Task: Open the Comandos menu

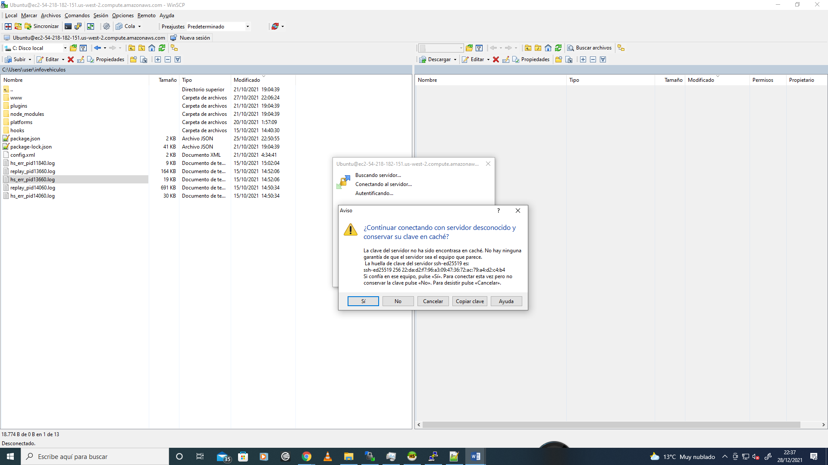Action: point(77,15)
